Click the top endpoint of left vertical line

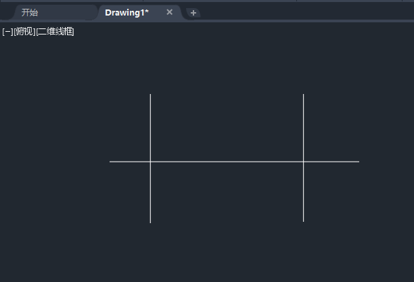coord(150,95)
